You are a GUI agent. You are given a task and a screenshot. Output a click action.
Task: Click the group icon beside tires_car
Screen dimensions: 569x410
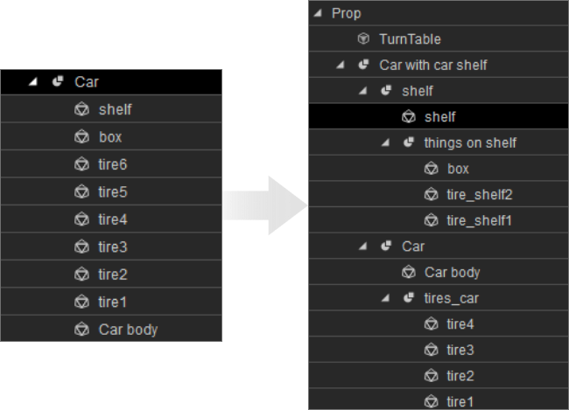coord(409,298)
